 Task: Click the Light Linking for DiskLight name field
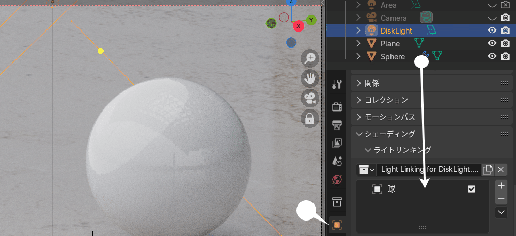click(x=429, y=169)
